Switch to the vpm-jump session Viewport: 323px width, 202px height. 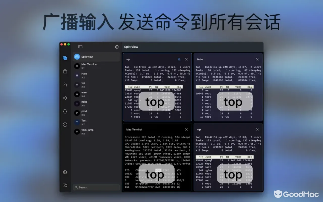(x=96, y=132)
